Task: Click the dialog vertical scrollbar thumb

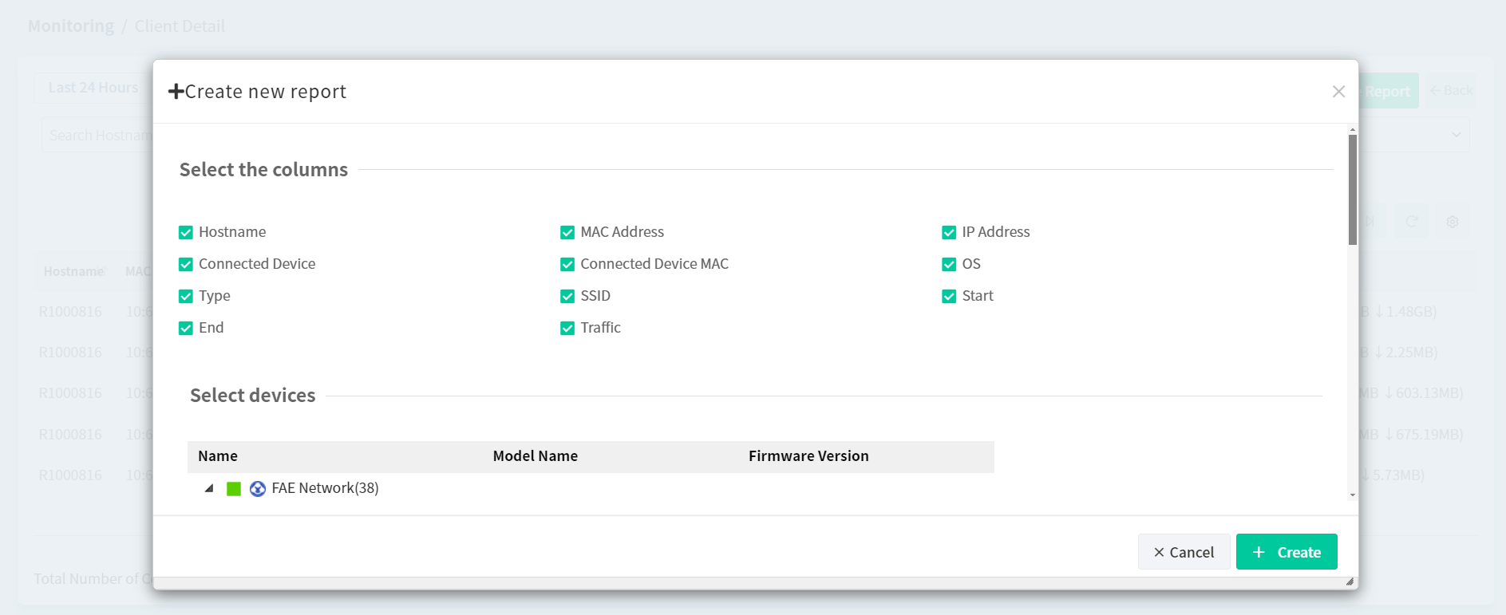Action: 1353,190
